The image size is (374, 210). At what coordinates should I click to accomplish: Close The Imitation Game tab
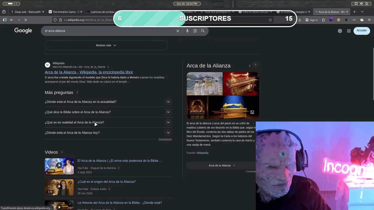[x=81, y=12]
